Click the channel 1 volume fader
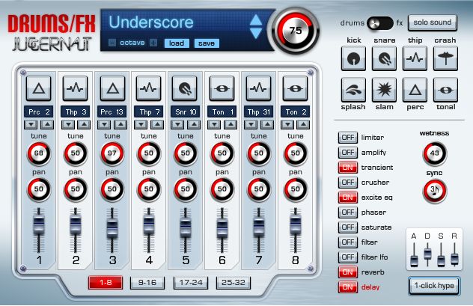Viewport: 473px width, 306px height. pos(39,226)
